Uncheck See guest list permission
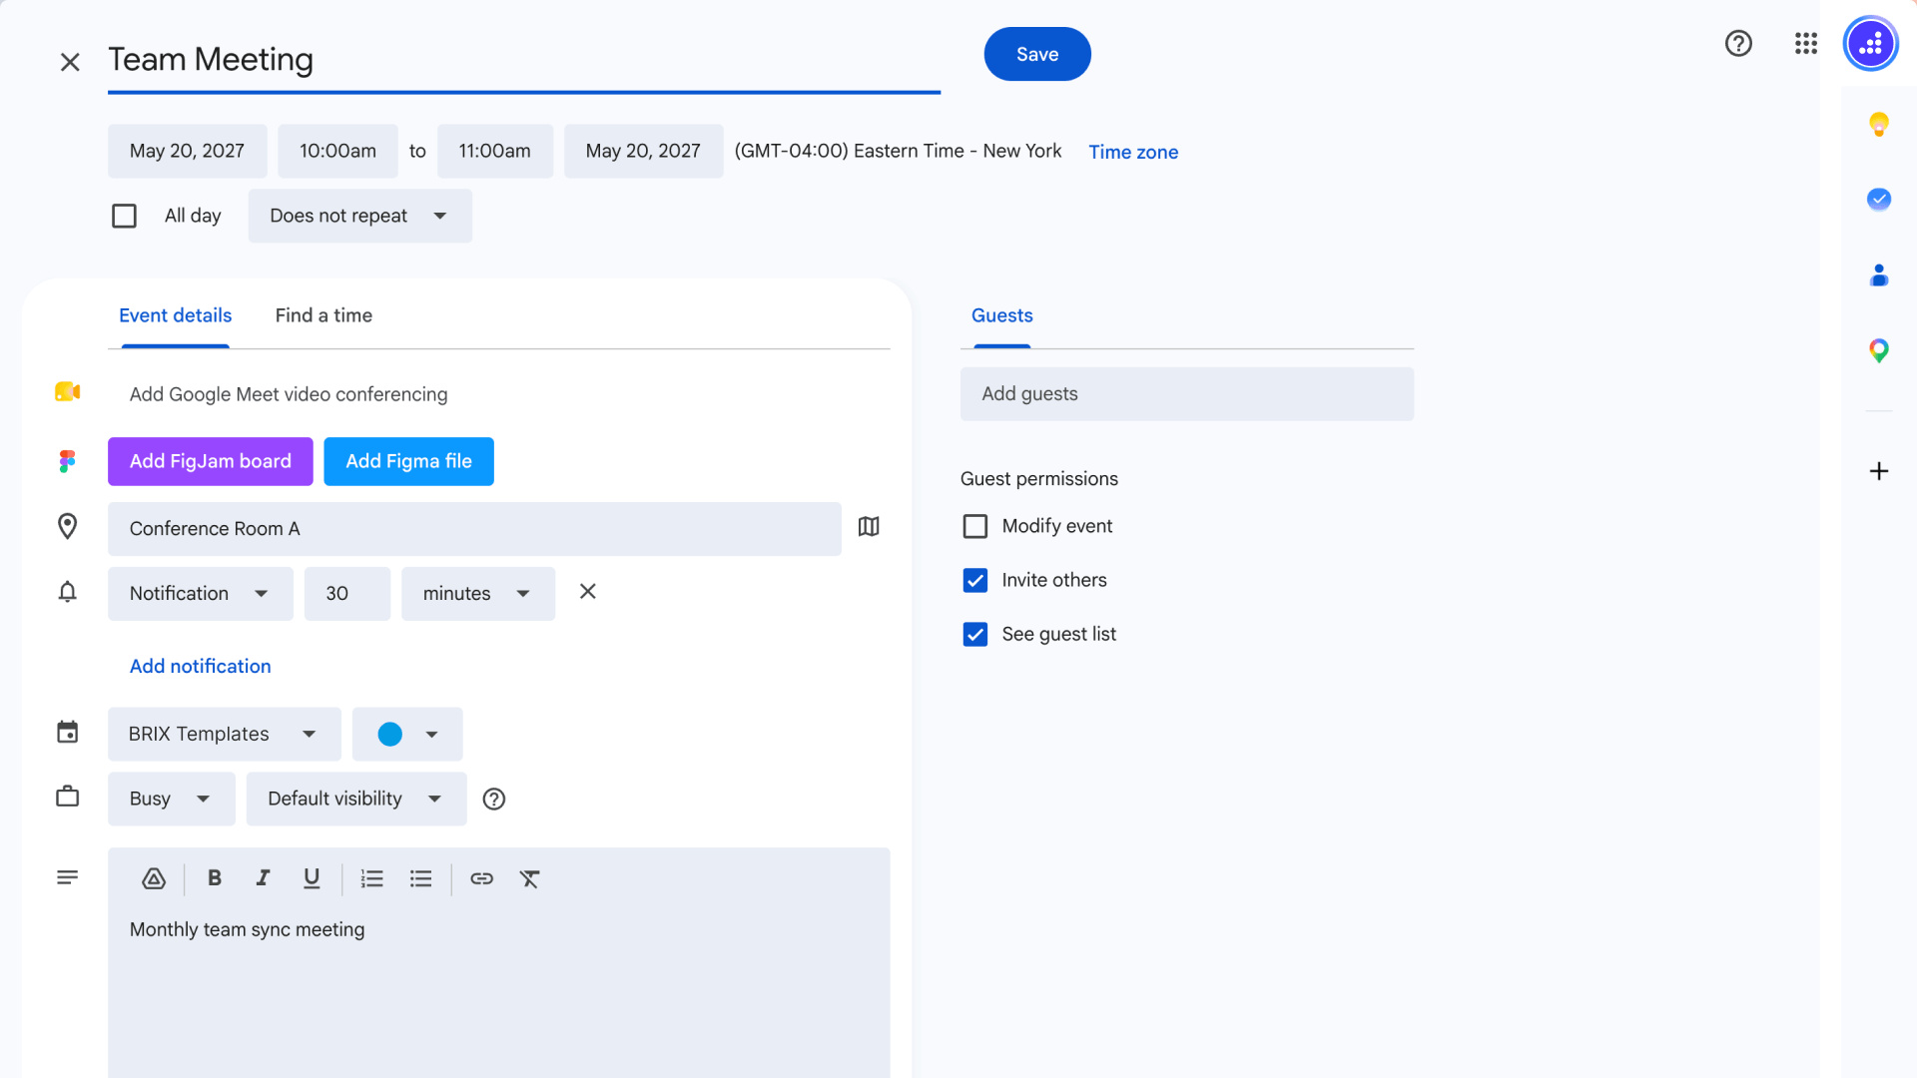 (x=975, y=634)
